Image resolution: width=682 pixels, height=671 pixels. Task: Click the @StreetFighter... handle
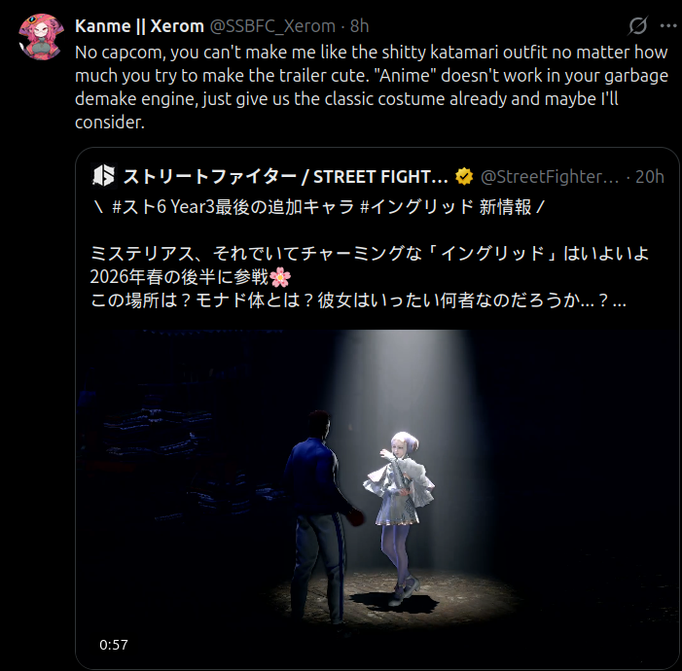pos(550,177)
